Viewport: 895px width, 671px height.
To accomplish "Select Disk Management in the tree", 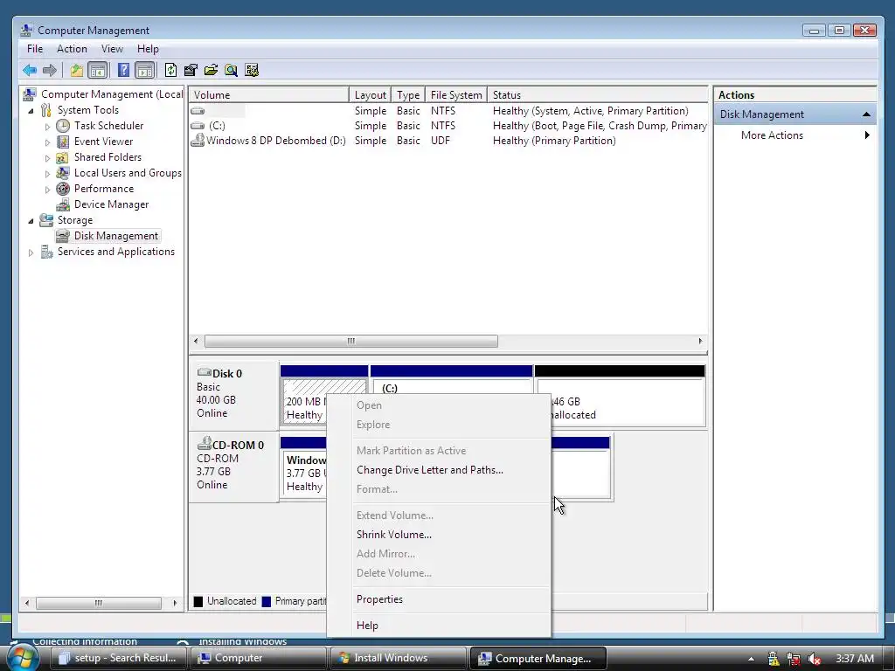I will (116, 236).
